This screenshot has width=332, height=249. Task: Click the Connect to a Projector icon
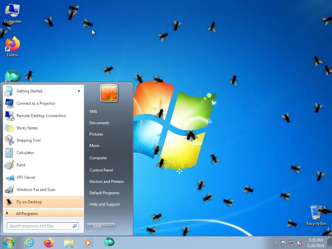9,103
